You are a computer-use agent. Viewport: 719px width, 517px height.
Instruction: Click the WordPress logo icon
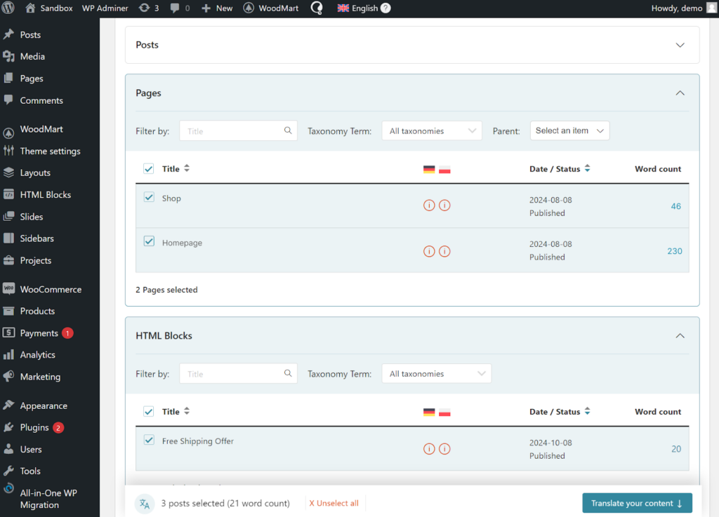coord(8,8)
